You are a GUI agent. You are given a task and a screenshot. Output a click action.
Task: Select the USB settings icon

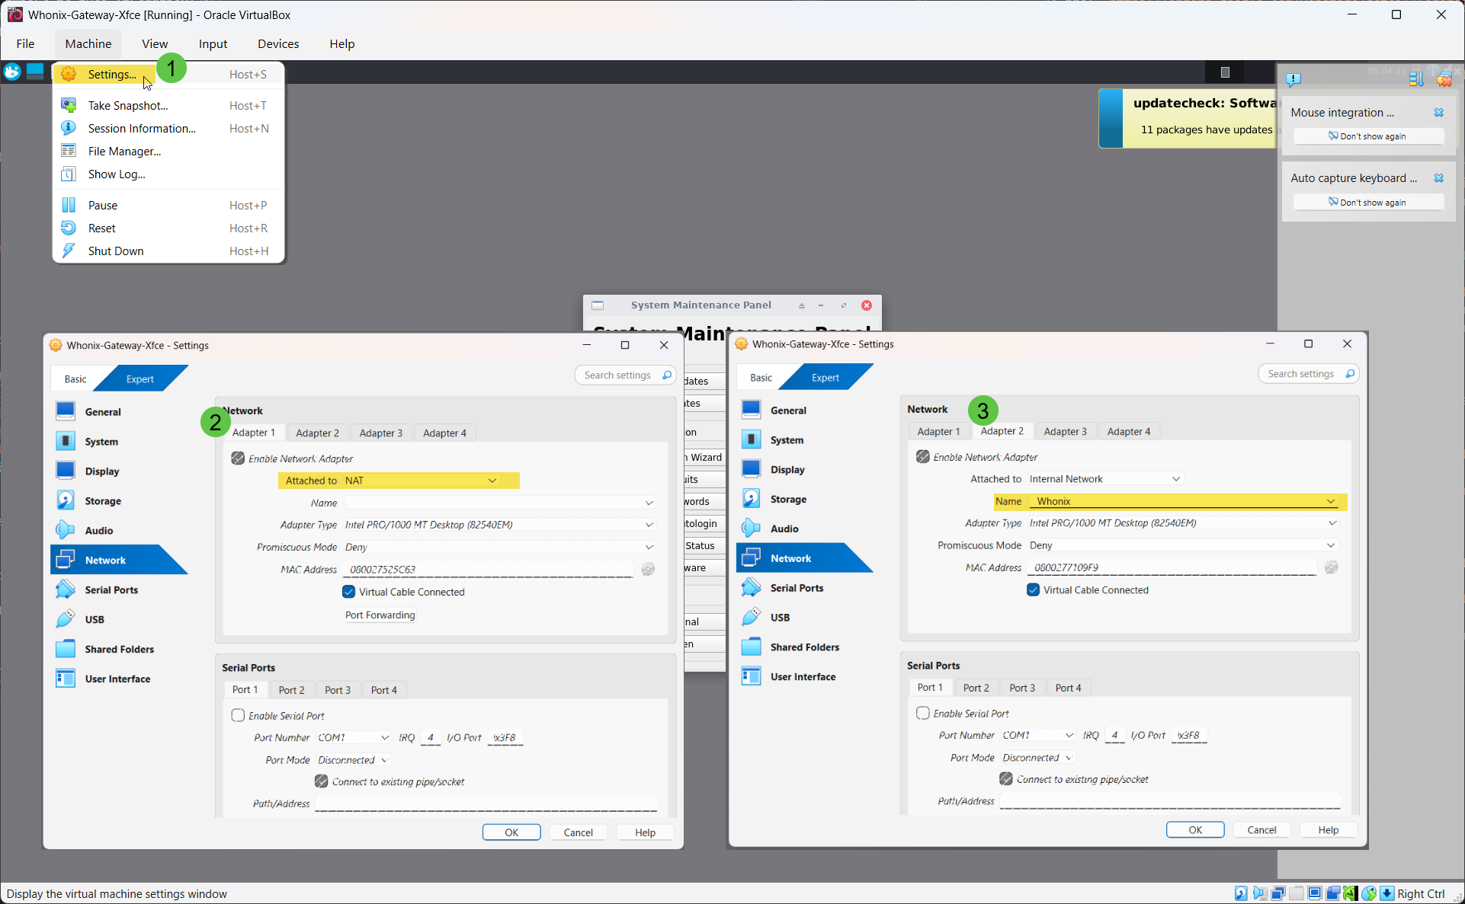pos(66,619)
